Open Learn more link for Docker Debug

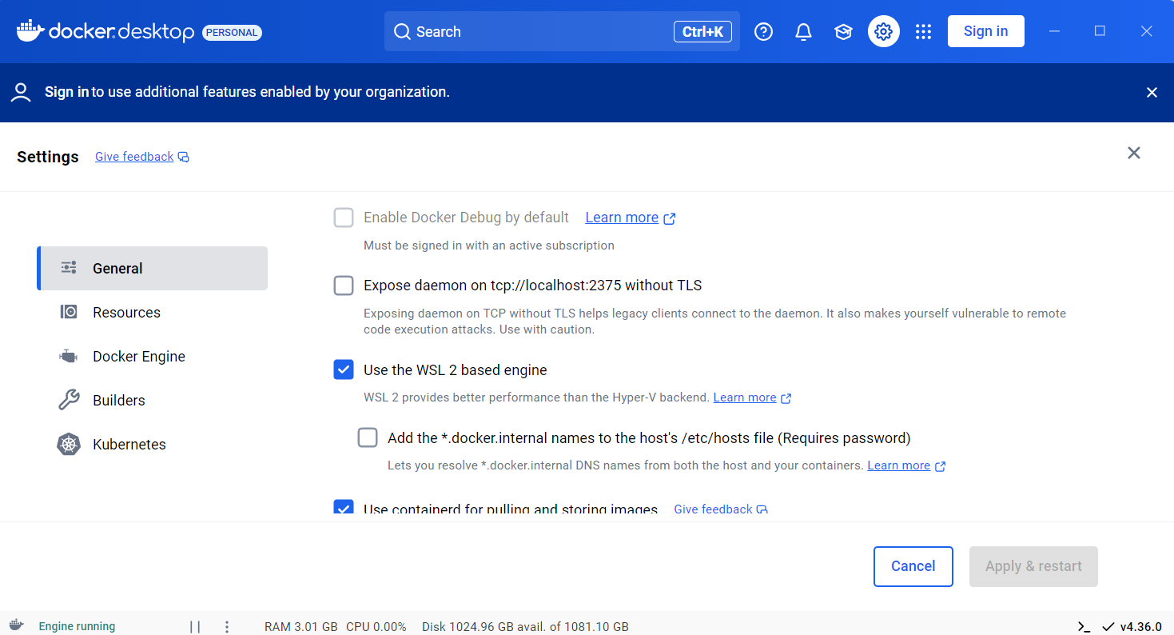622,218
